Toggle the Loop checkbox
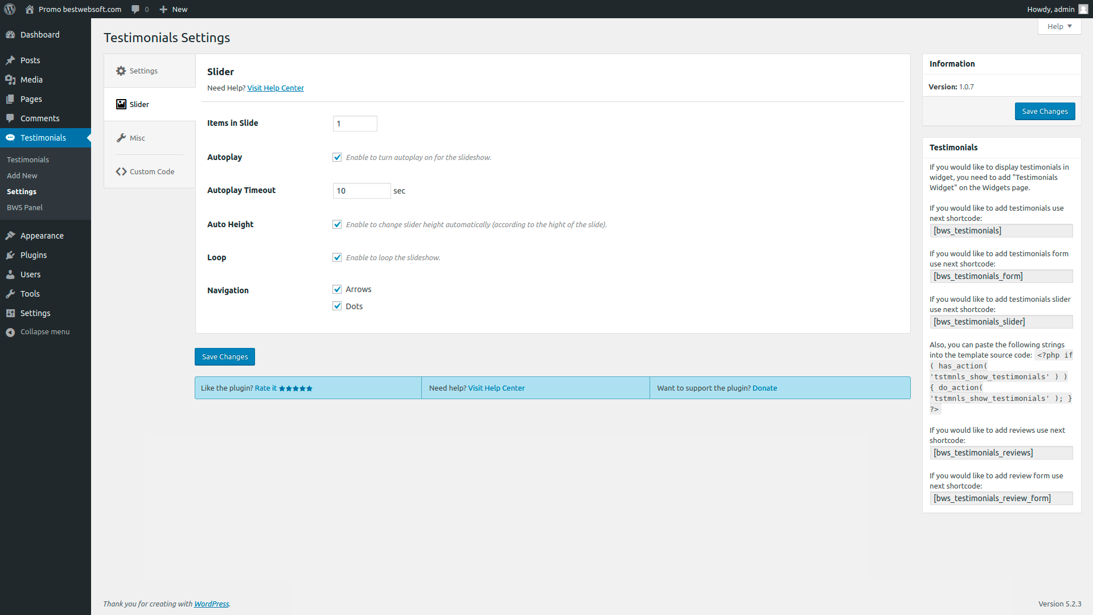Image resolution: width=1093 pixels, height=615 pixels. (x=337, y=257)
